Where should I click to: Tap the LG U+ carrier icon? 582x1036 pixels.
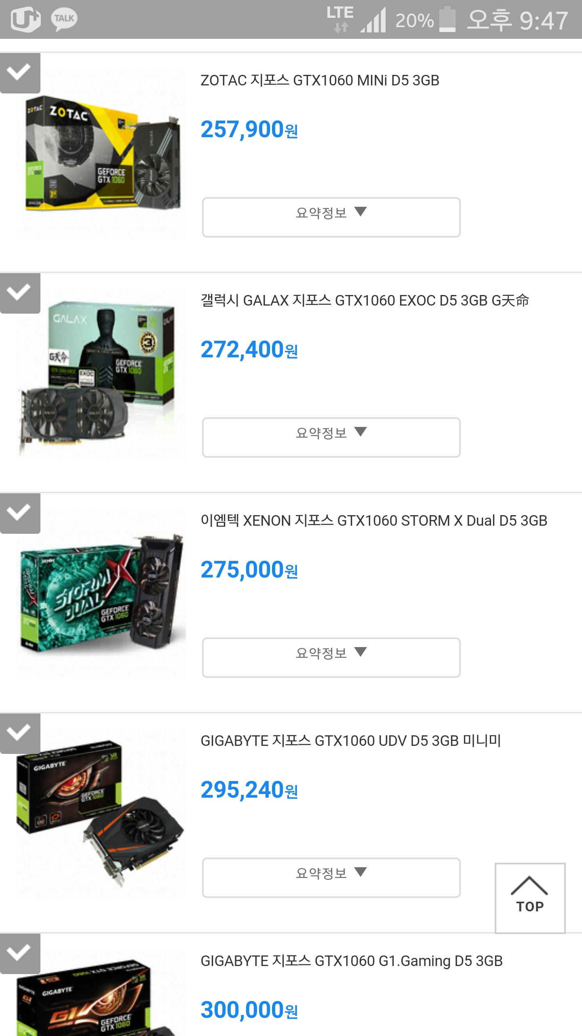[25, 19]
